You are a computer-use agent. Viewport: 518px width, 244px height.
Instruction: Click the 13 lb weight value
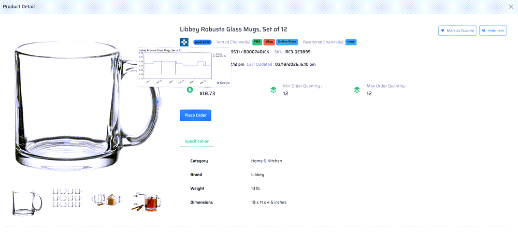tap(255, 189)
